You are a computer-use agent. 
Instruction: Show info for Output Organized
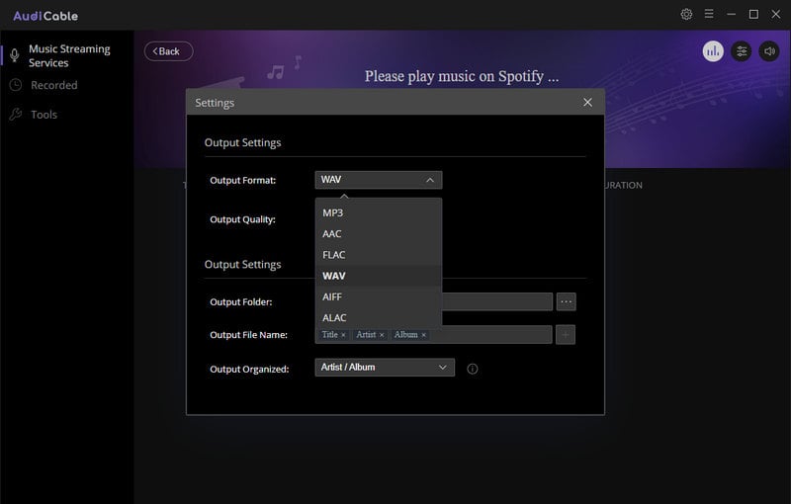click(473, 369)
